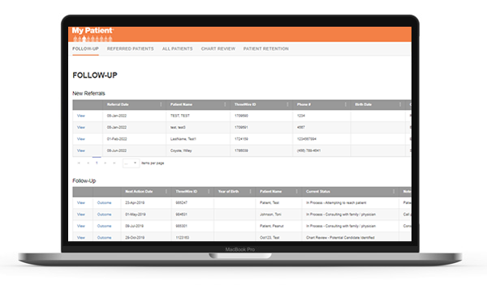
Task: Switch to the Follow-Up tab
Action: coord(85,49)
